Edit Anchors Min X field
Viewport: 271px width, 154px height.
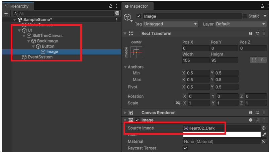point(198,73)
